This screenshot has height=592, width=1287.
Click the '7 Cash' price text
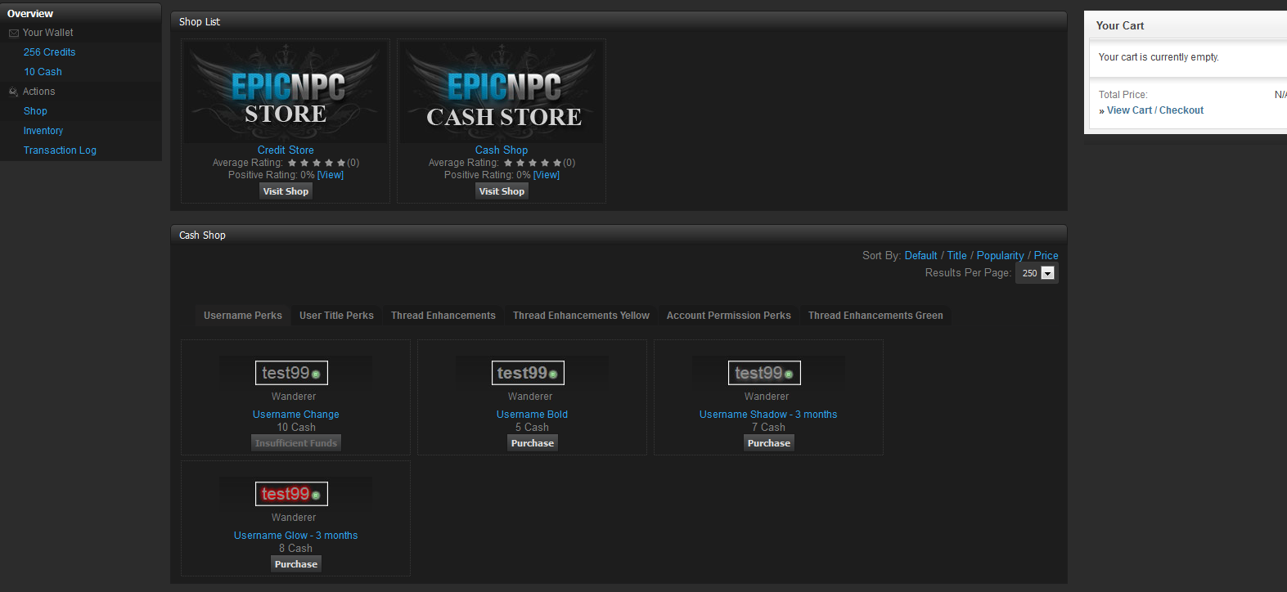pos(768,428)
